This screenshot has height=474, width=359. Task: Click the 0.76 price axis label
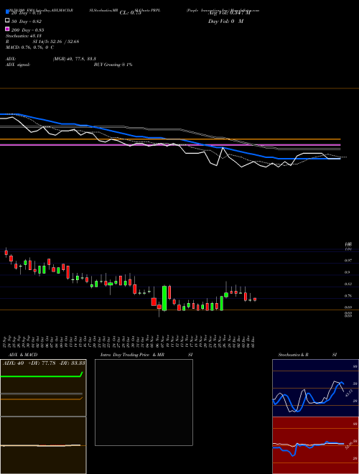click(348, 296)
